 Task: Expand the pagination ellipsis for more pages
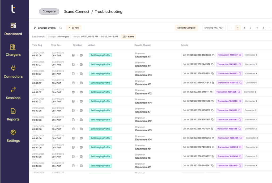269,28
